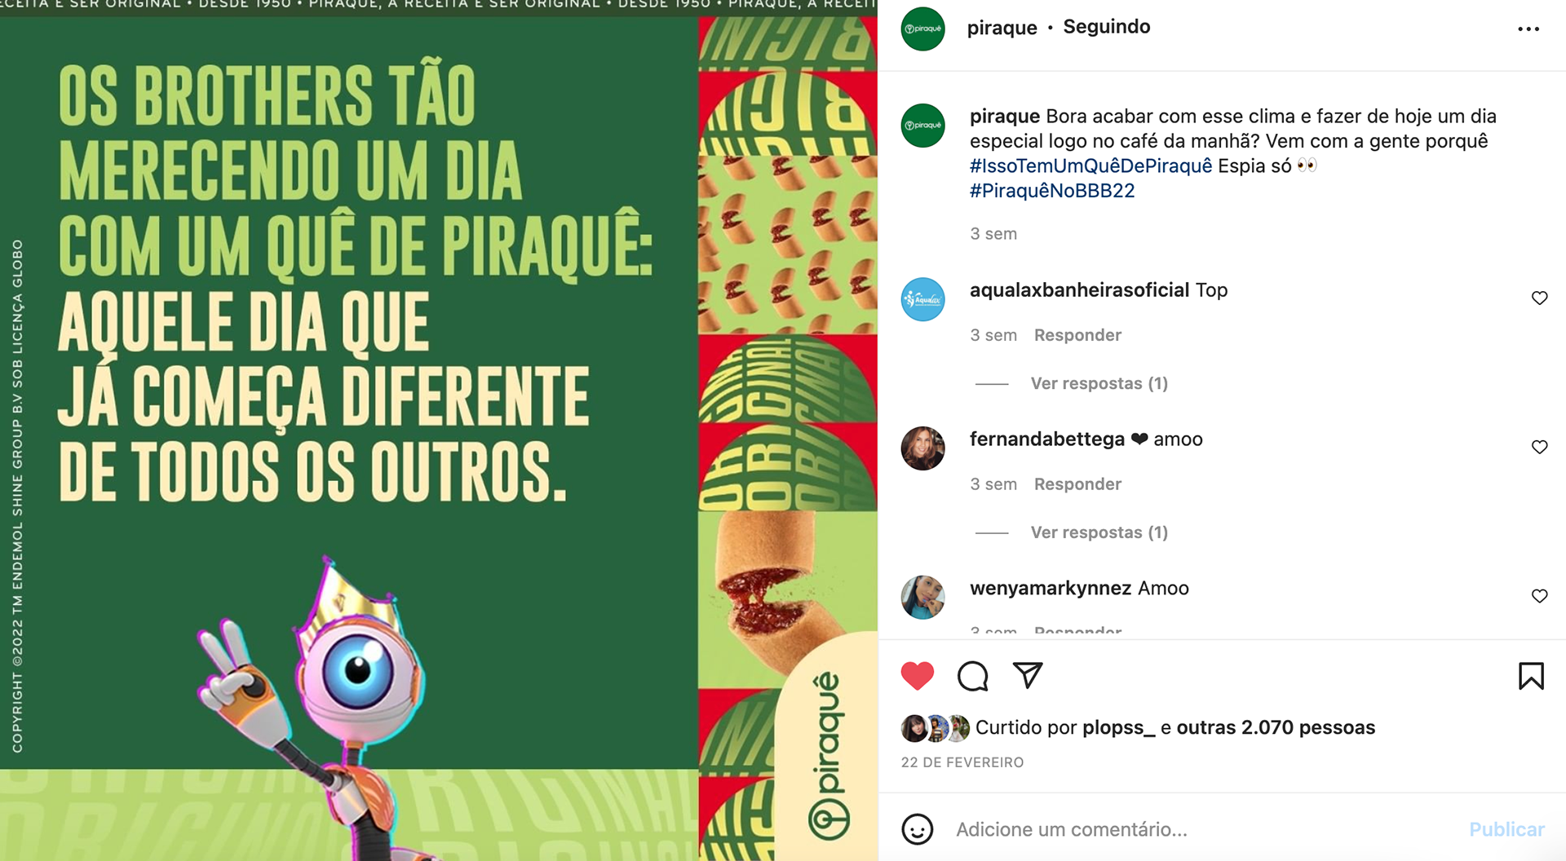
Task: Click the Seguindo following button
Action: 1106,27
